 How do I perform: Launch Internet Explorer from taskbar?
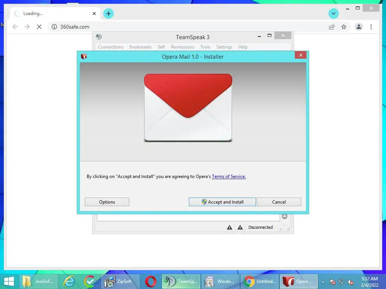click(x=69, y=281)
